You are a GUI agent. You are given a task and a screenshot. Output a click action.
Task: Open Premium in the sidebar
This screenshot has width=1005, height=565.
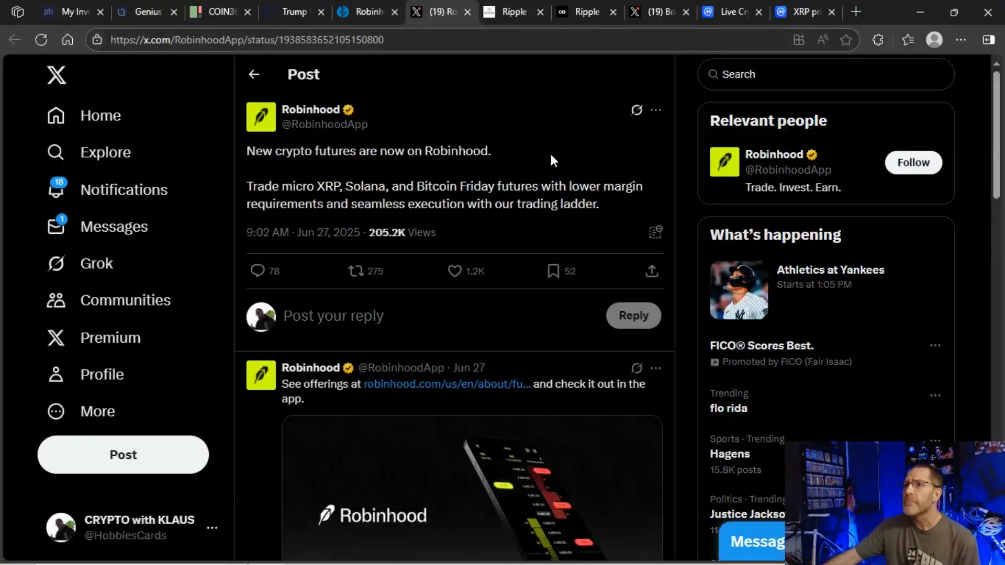click(94, 337)
